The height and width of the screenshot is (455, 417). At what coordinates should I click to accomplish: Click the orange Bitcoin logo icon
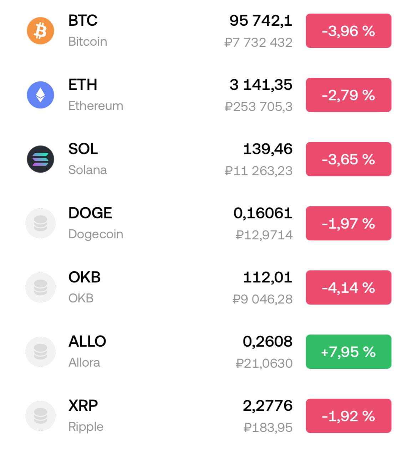coord(40,31)
